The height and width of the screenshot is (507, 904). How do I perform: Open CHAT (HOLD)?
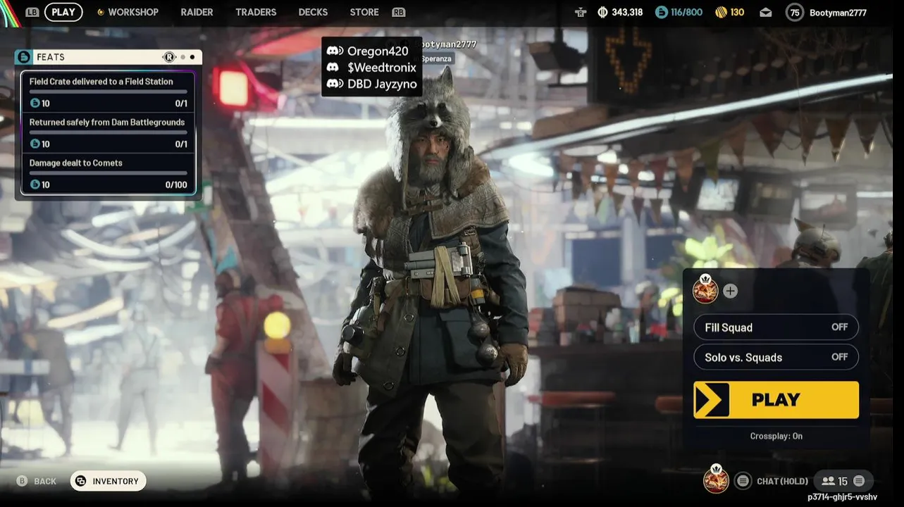coord(782,482)
